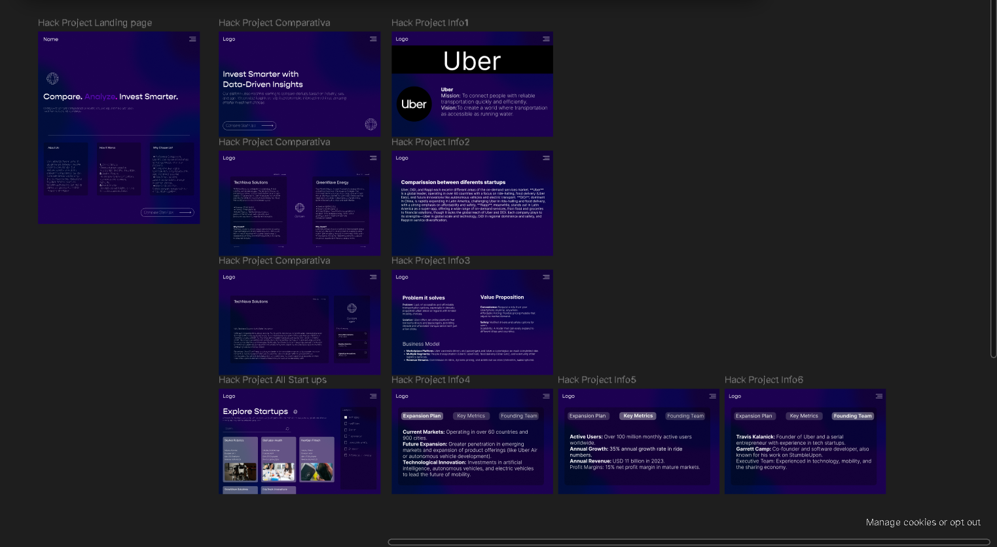Image resolution: width=997 pixels, height=547 pixels.
Task: Open hamburger menu in All Start ups frame
Action: pos(373,396)
